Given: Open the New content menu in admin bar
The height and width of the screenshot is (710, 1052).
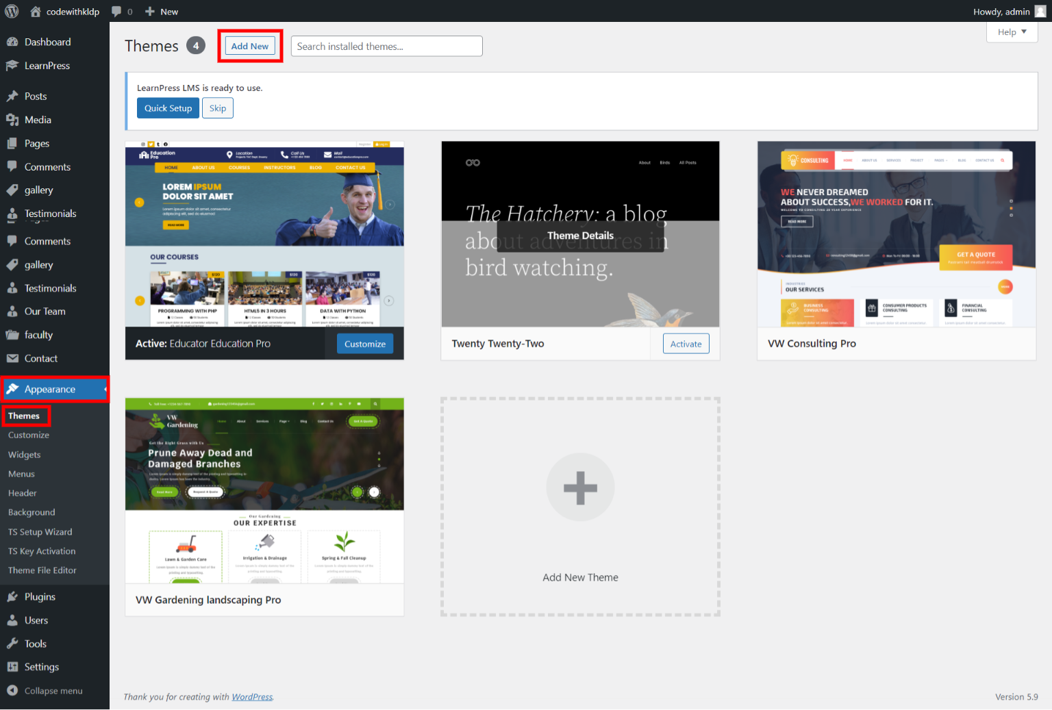Looking at the screenshot, I should pyautogui.click(x=162, y=12).
